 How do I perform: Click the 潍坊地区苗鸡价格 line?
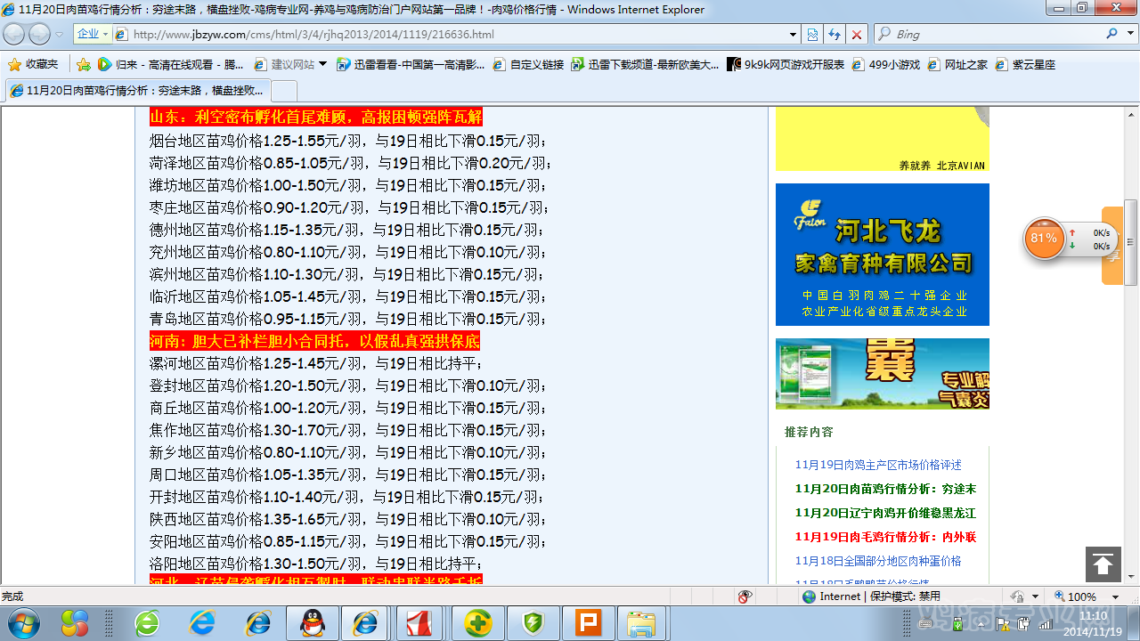348,185
